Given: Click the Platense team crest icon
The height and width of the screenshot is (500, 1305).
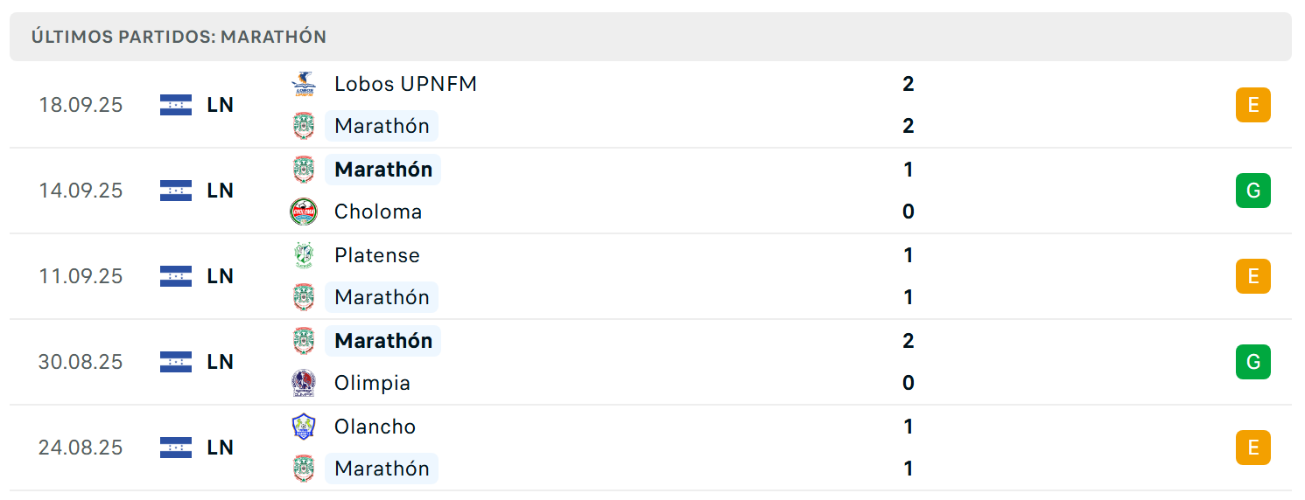Looking at the screenshot, I should click(x=303, y=255).
